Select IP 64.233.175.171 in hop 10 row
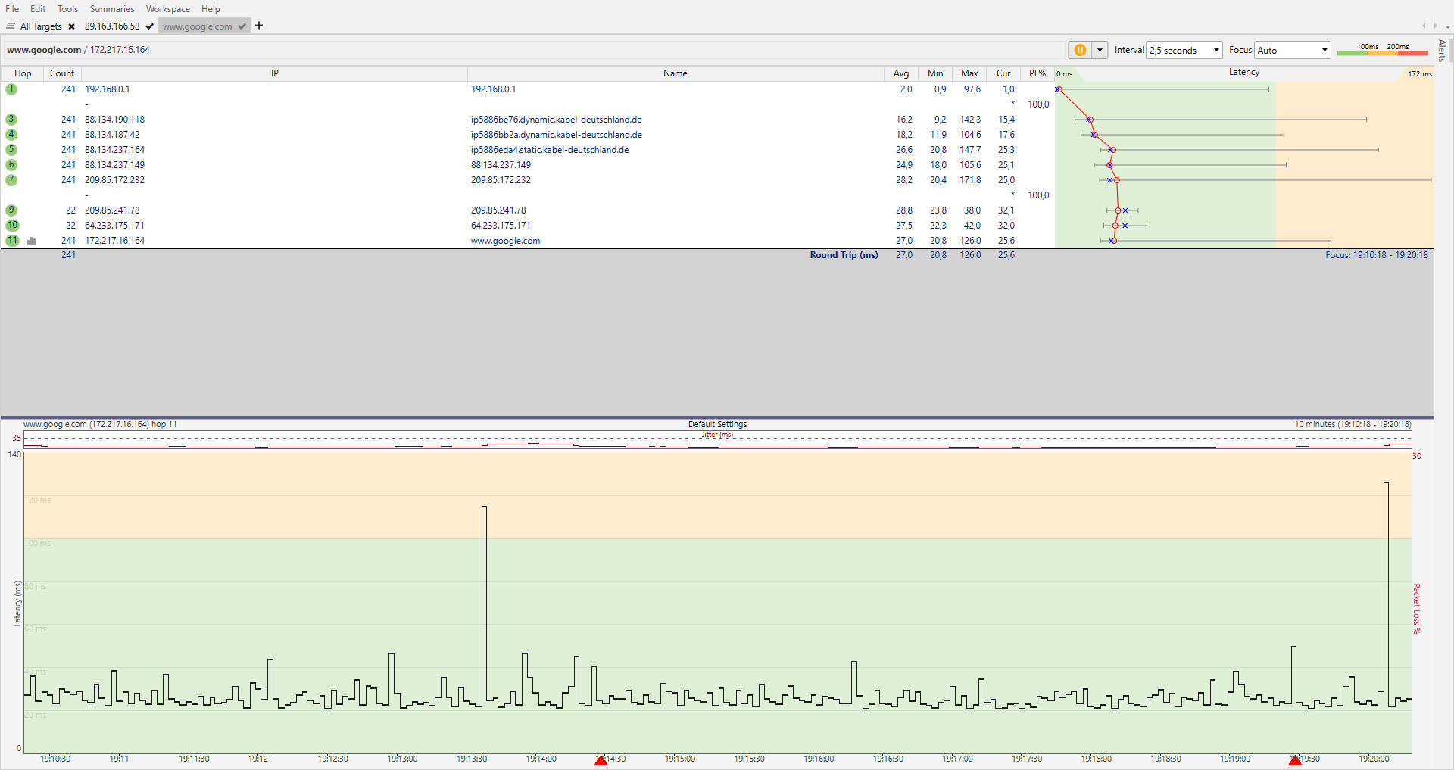1454x770 pixels. 114,226
